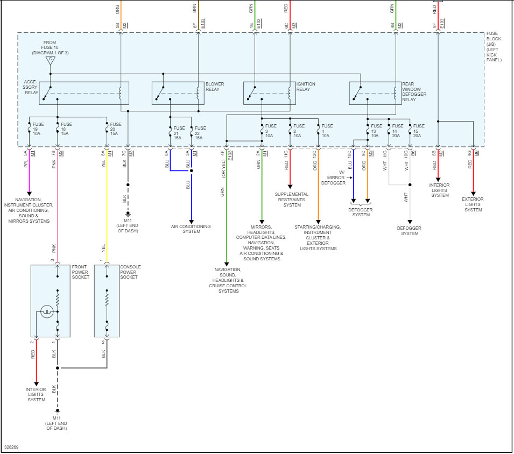
Task: Click the ORG wire label above 5B connector
Action: click(x=117, y=9)
